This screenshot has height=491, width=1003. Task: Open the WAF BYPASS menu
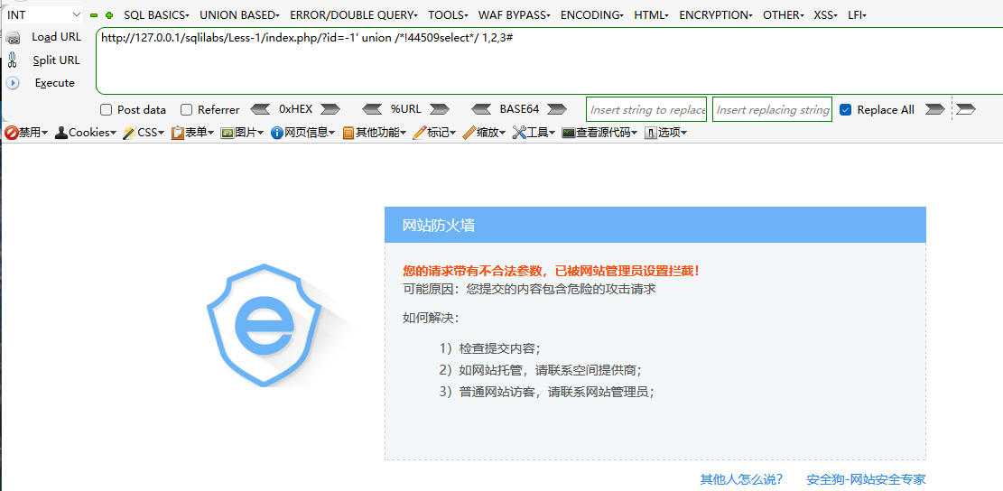point(515,15)
